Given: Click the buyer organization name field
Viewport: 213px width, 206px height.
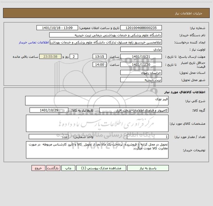Looking at the screenshot, I should pos(105,35).
